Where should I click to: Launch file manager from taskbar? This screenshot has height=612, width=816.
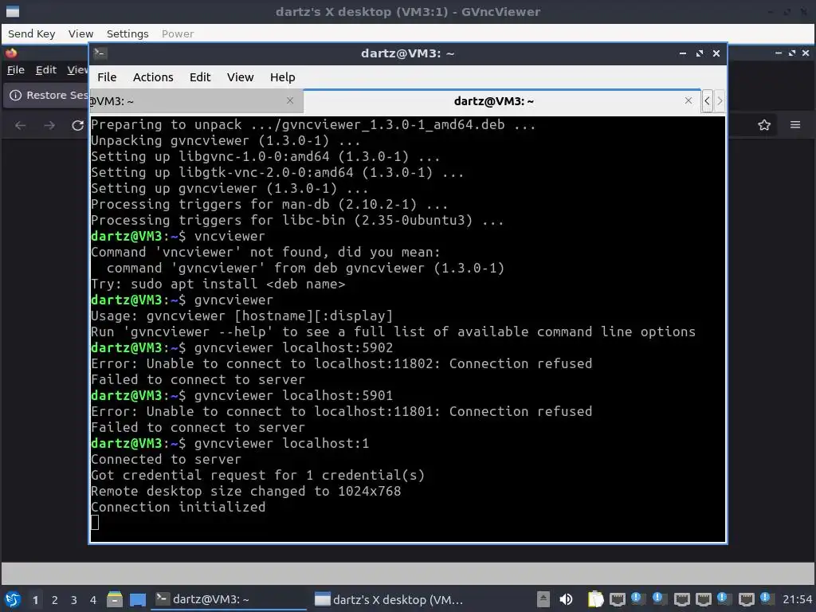coord(115,599)
